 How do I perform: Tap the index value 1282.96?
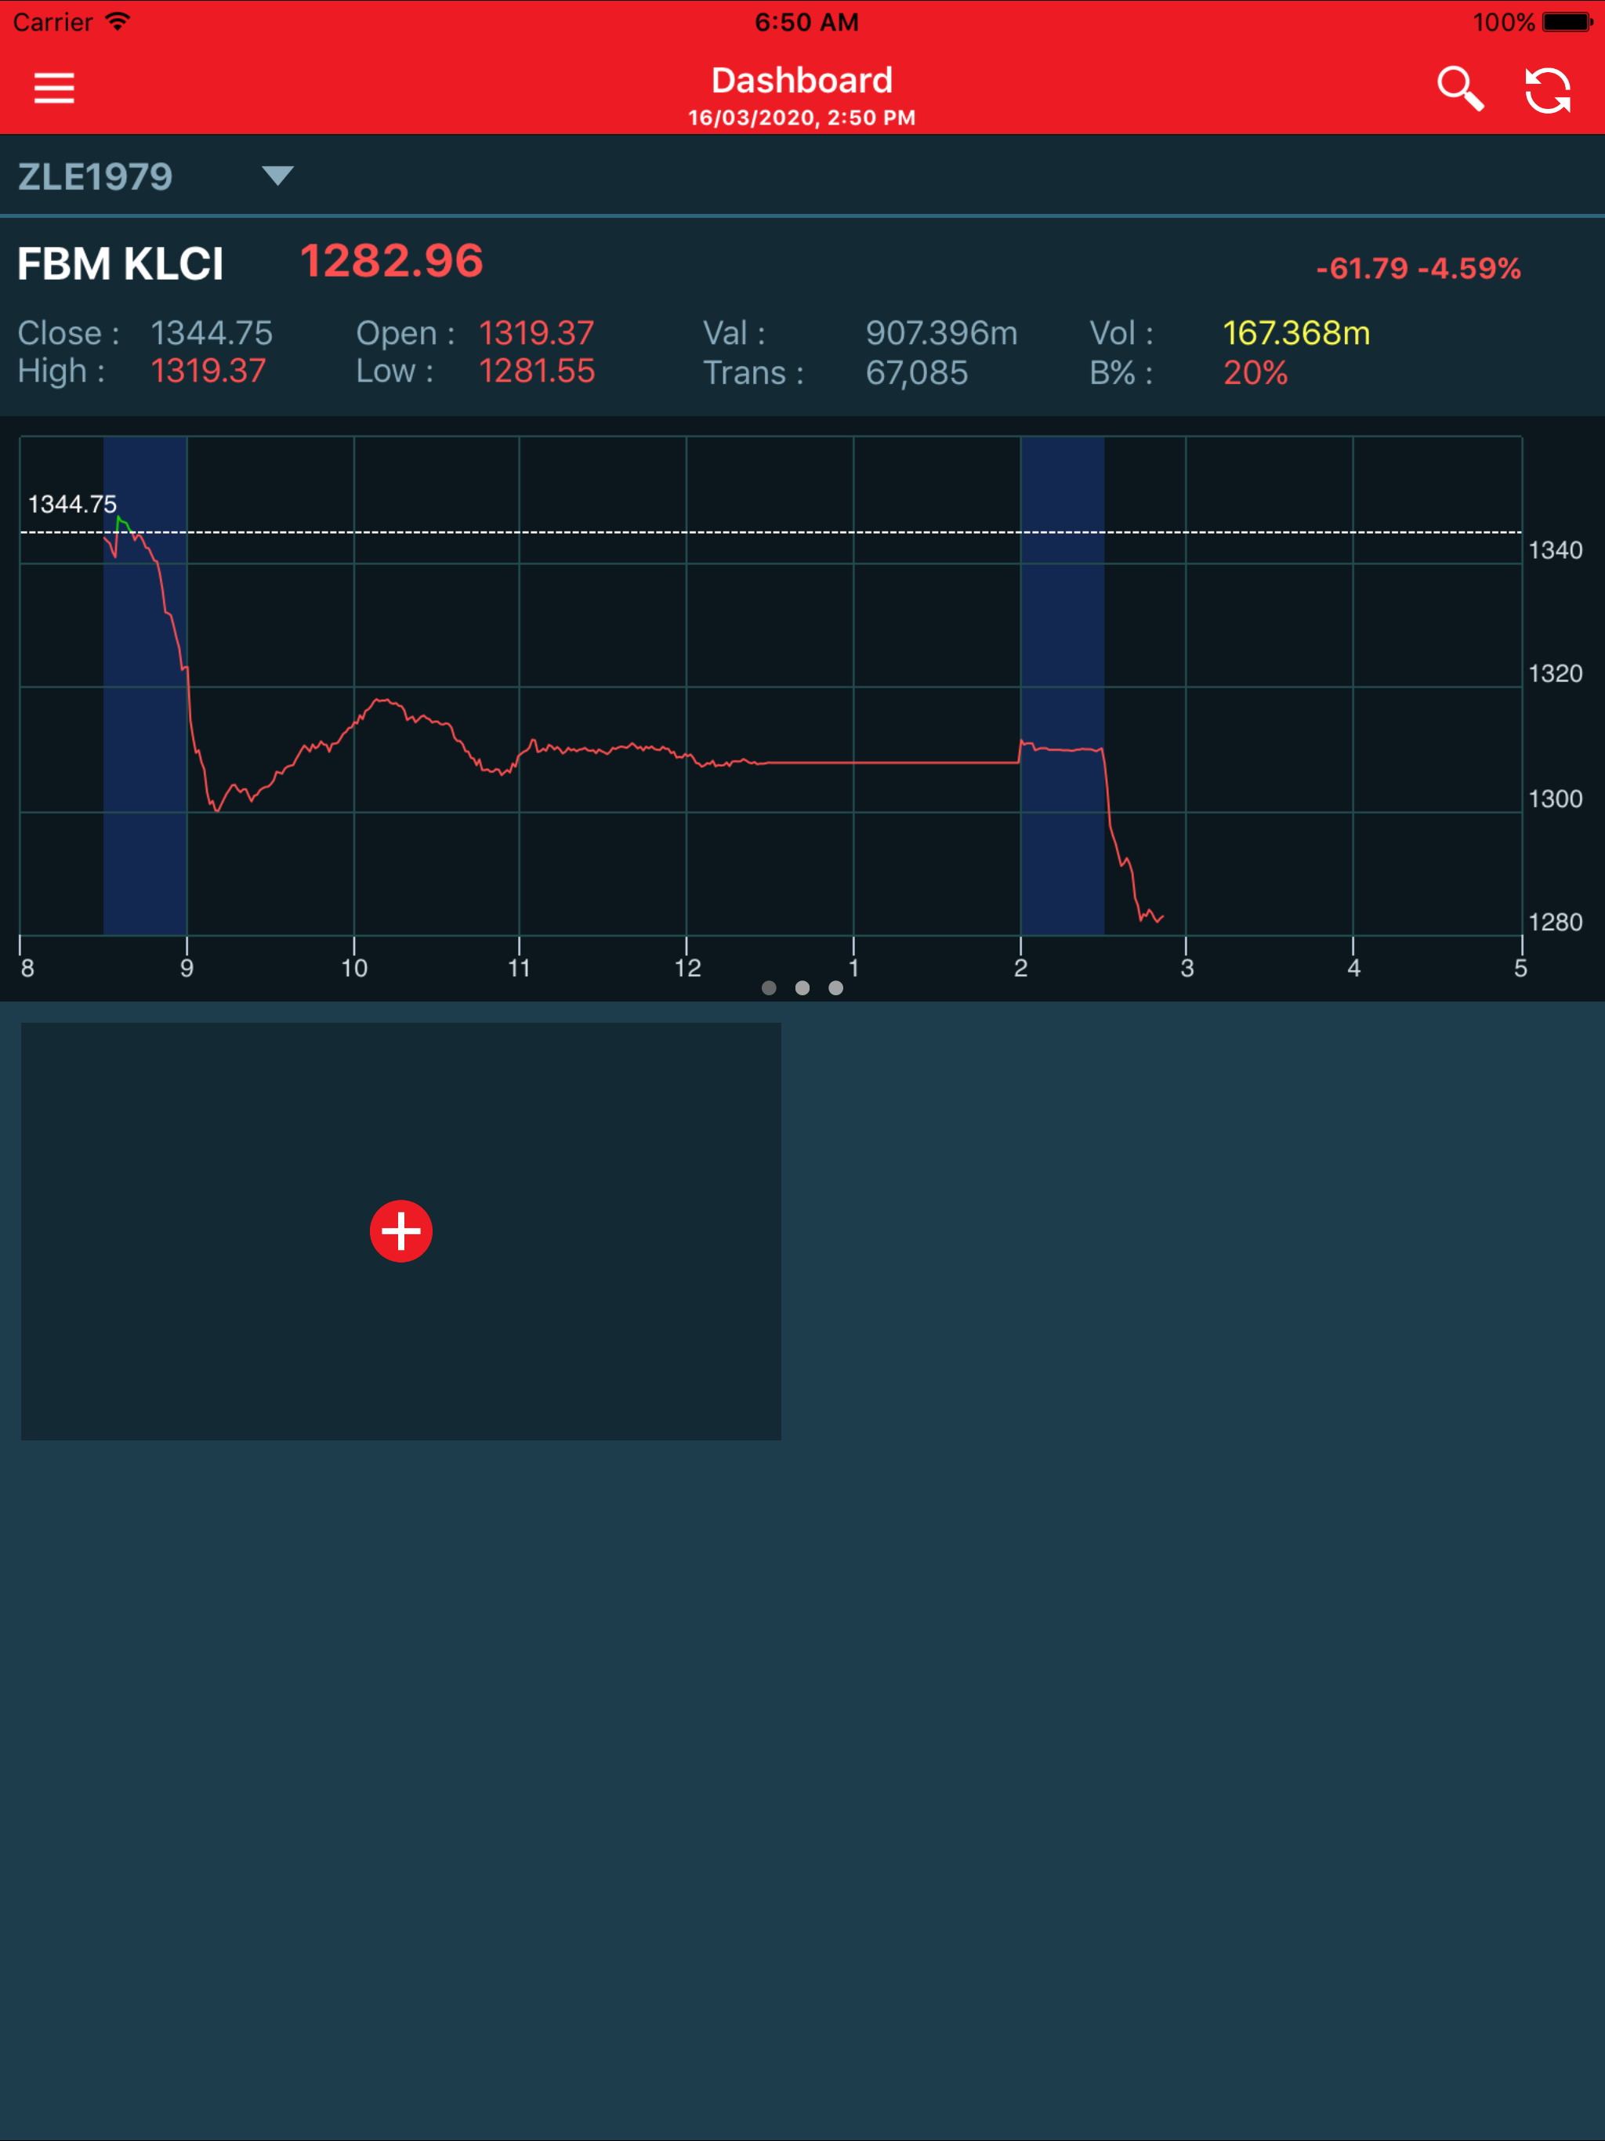(391, 260)
